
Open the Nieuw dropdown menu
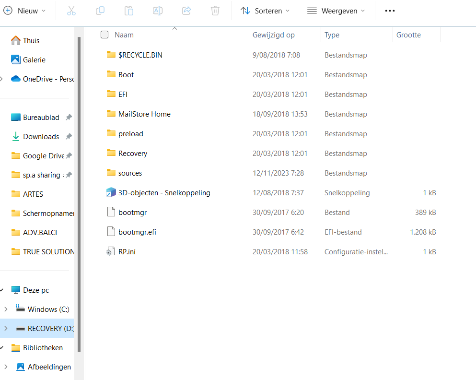[24, 11]
